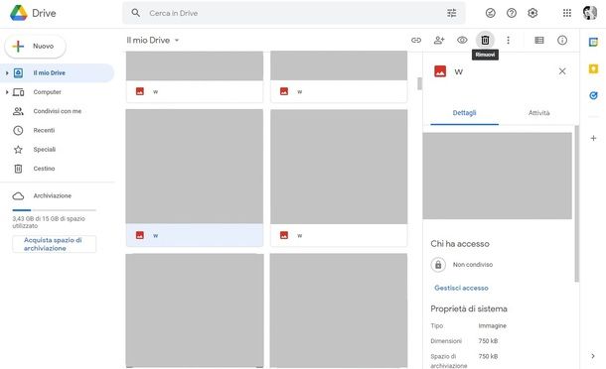Viewport: 606px width, 369px height.
Task: Click the storage usage progress bar
Action: (x=54, y=210)
